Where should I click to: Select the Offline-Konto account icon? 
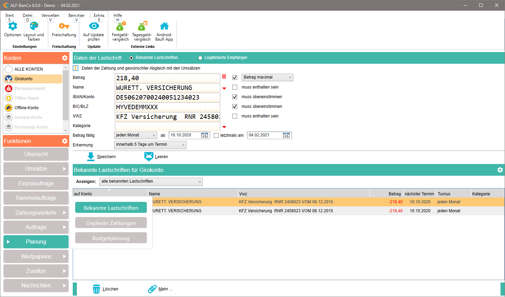point(9,108)
